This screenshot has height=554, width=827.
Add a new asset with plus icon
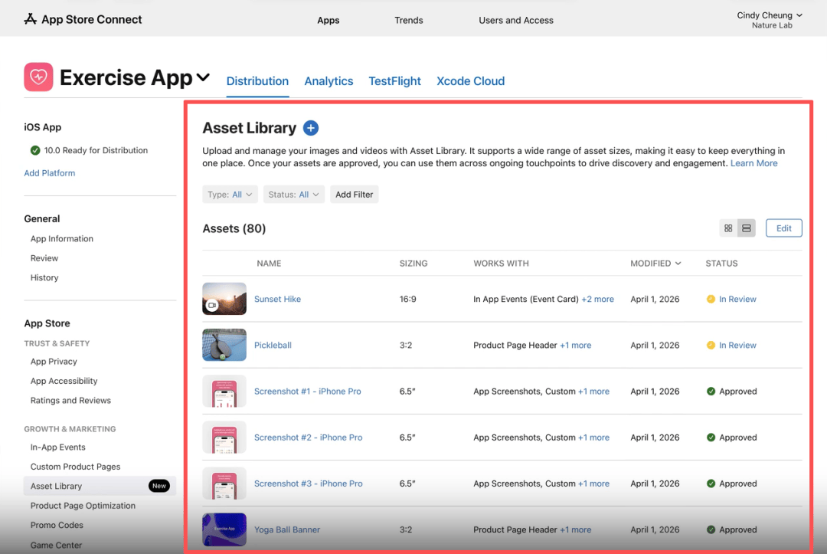(311, 128)
